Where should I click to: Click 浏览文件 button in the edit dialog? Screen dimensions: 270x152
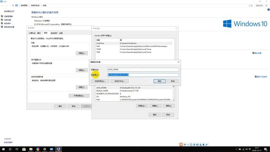119,81
